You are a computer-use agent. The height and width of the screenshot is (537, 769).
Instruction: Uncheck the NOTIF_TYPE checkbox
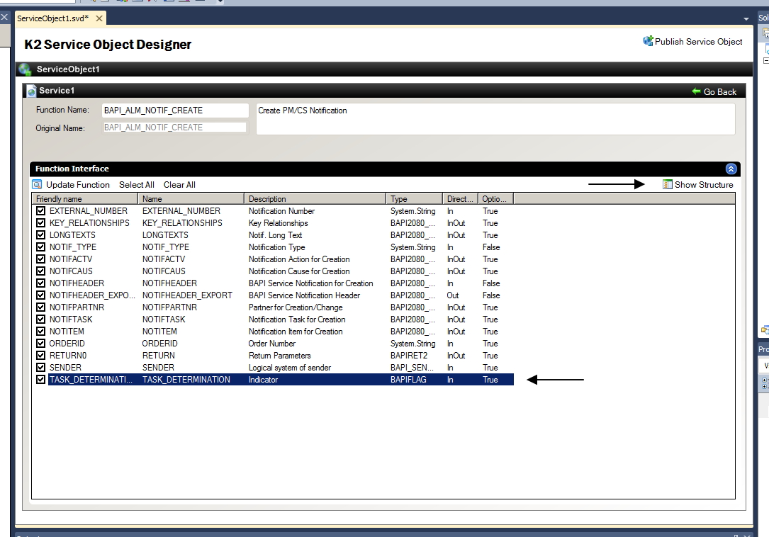40,247
